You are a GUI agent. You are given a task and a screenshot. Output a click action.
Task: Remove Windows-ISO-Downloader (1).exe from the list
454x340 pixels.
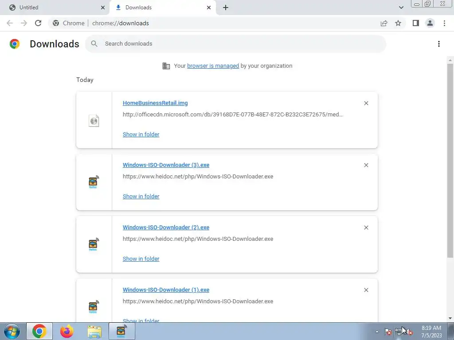[366, 290]
